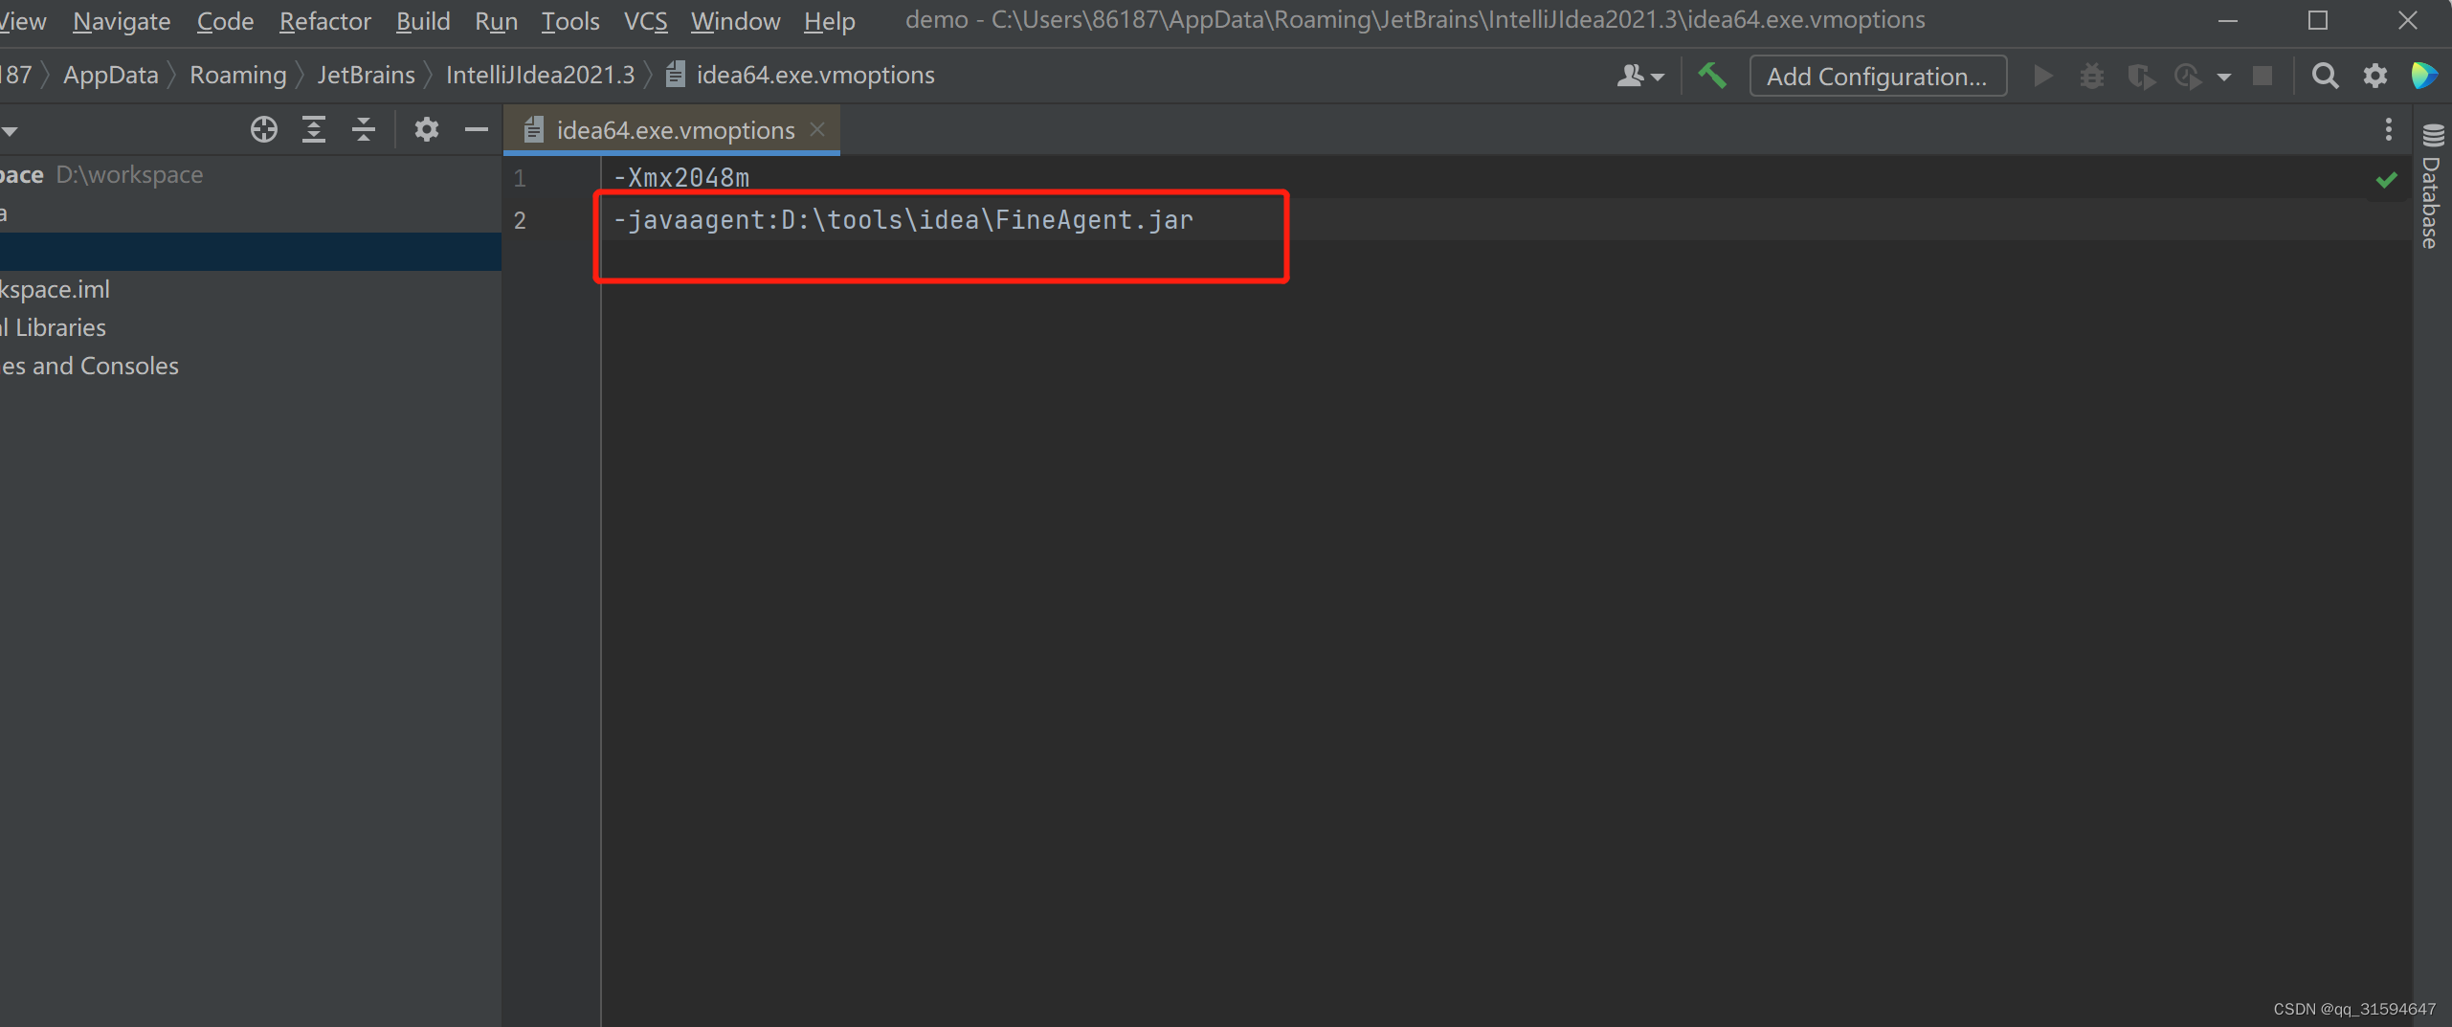
Task: Click the Stop square icon
Action: pos(2263,76)
